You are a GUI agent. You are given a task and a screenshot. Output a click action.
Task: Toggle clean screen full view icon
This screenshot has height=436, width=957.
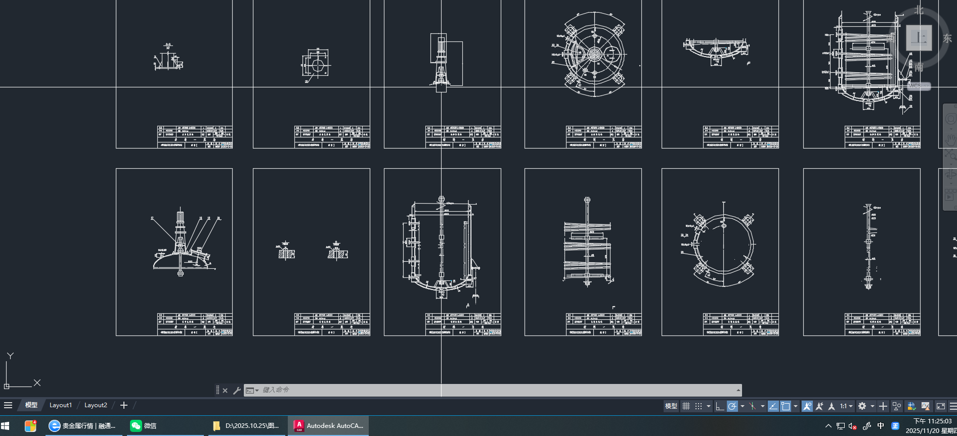click(941, 406)
